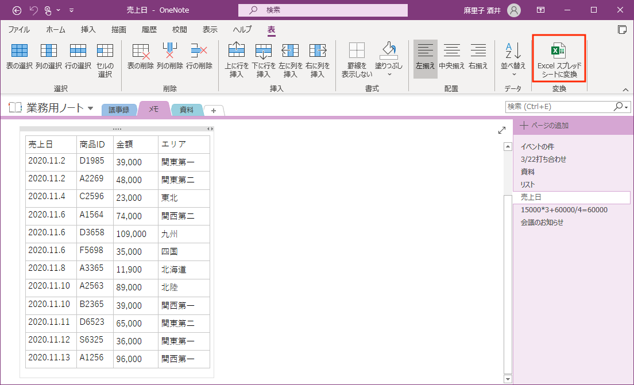
Task: Open Quick Access Toolbar customize arrow
Action: point(72,10)
